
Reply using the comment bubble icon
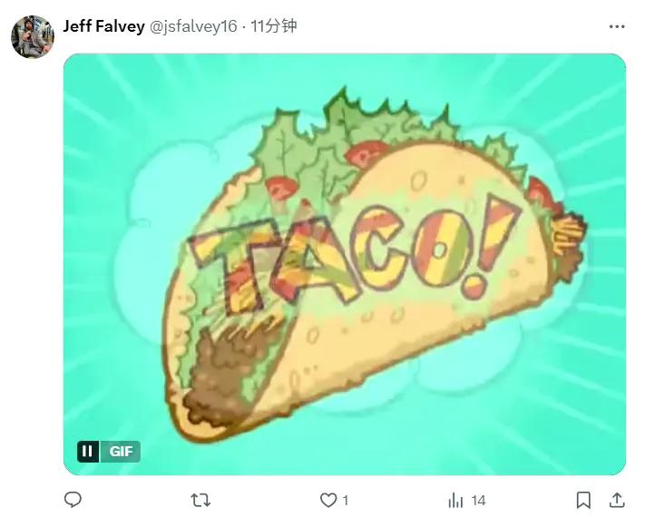click(73, 500)
